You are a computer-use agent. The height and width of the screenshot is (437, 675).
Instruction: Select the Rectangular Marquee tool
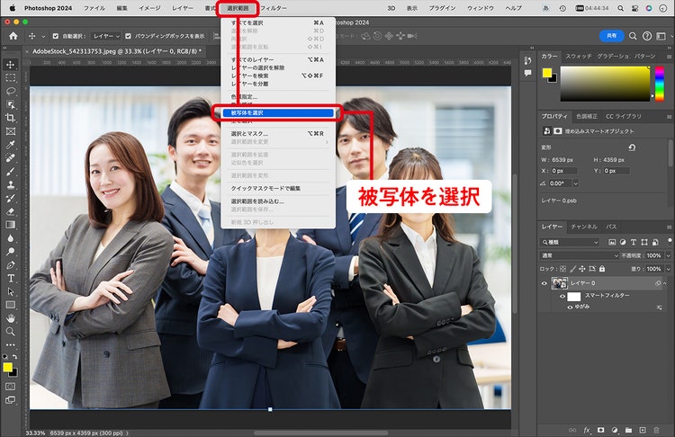[x=10, y=78]
